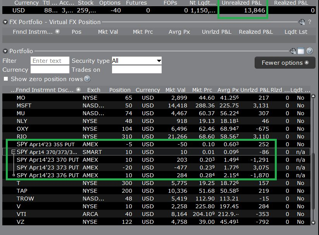This screenshot has height=235, width=319.
Task: Select the TAP row
Action: tap(156, 191)
